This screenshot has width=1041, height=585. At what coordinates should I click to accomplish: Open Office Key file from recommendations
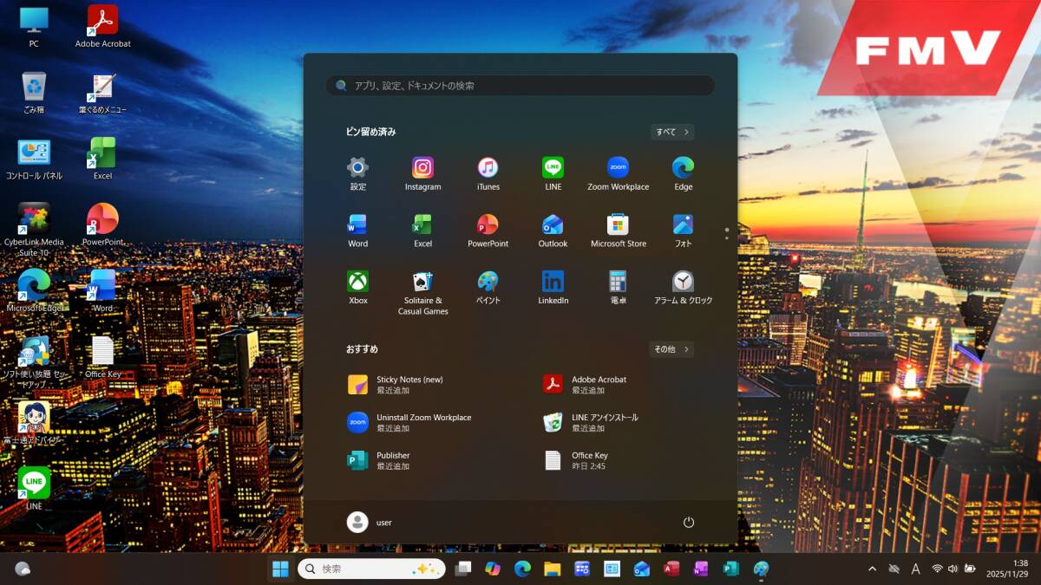click(587, 460)
